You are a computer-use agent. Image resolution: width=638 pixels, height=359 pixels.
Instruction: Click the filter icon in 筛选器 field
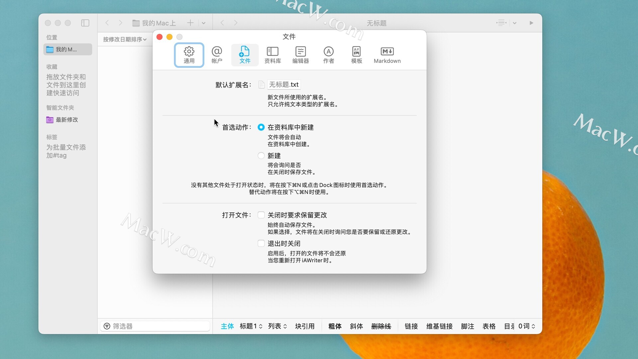click(107, 326)
